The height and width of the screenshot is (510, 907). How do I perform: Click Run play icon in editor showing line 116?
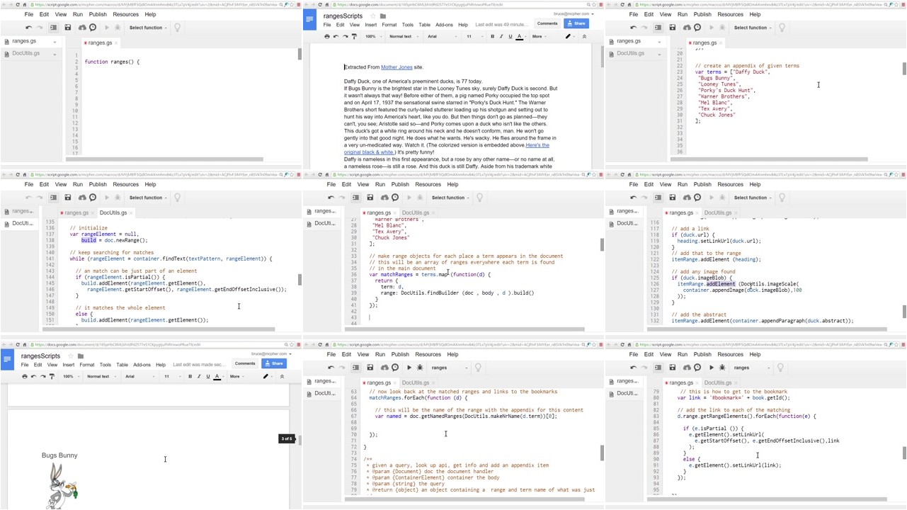pyautogui.click(x=712, y=198)
